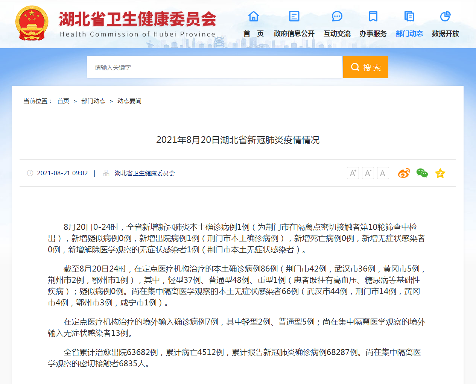The height and width of the screenshot is (384, 476).
Task: Click the publish date 2021-08-21 09:02
Action: (x=62, y=173)
